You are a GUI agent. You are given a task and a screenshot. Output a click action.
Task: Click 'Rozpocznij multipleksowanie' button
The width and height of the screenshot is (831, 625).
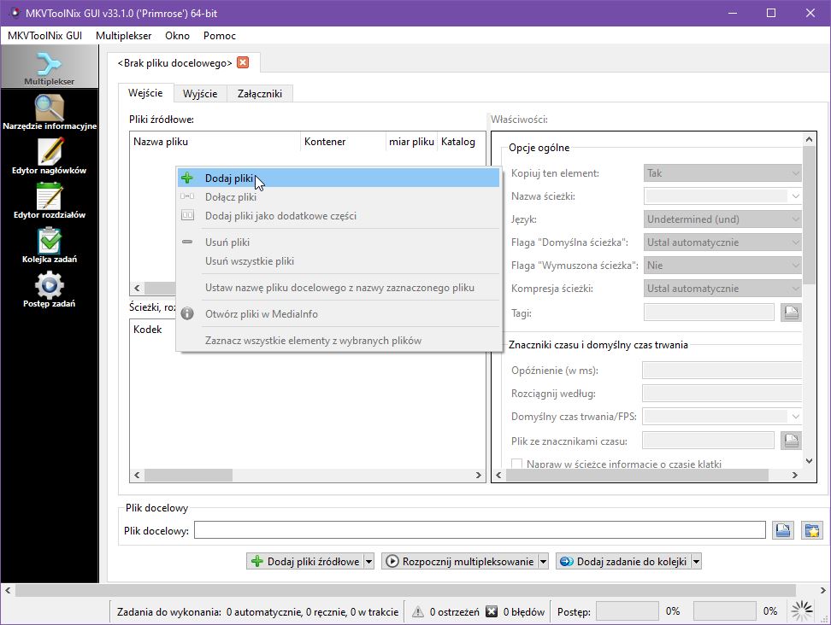pyautogui.click(x=460, y=562)
